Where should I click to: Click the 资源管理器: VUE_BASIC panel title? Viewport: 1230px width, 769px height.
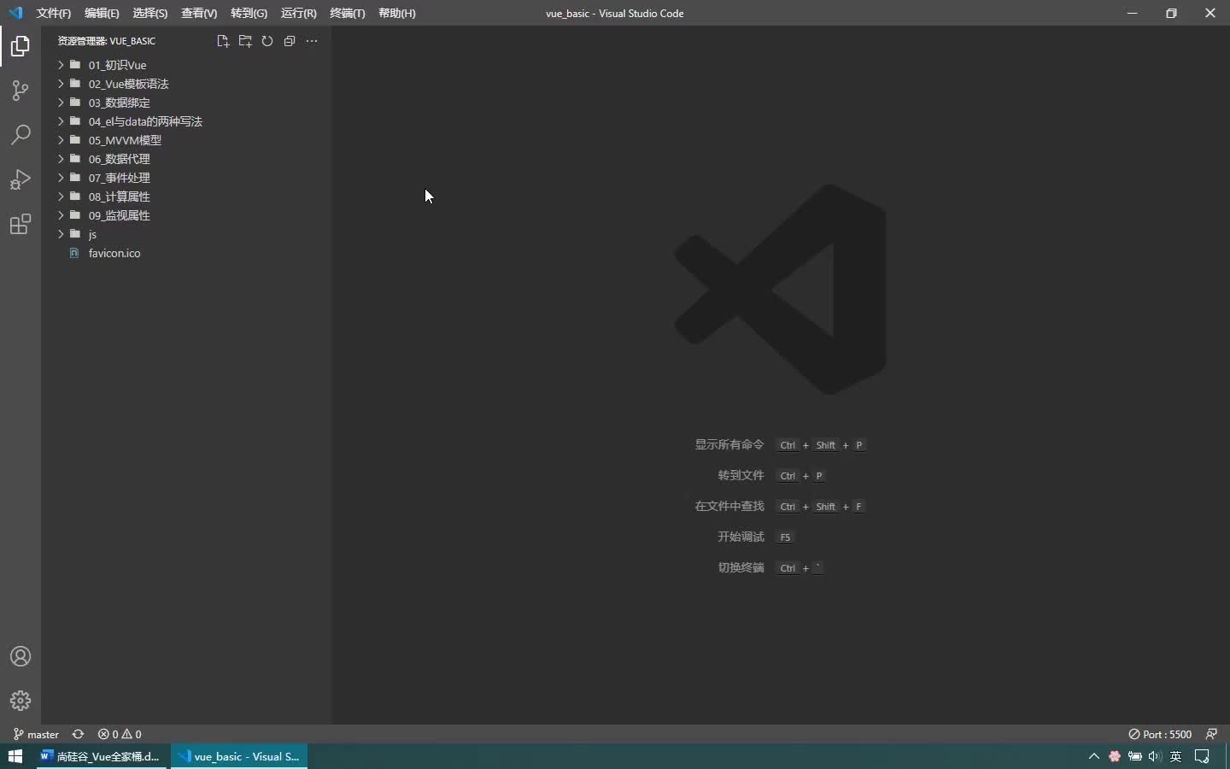(107, 41)
